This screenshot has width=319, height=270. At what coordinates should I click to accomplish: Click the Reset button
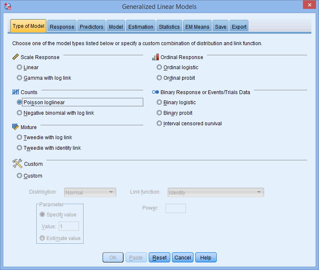point(159,257)
